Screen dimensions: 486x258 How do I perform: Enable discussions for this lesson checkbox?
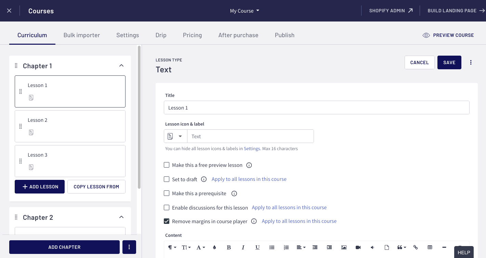(167, 207)
